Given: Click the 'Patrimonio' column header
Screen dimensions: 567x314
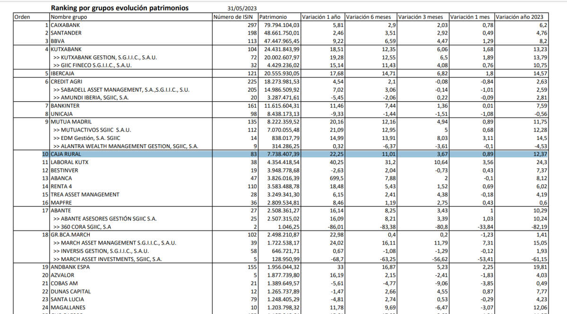Looking at the screenshot, I should click(273, 17).
